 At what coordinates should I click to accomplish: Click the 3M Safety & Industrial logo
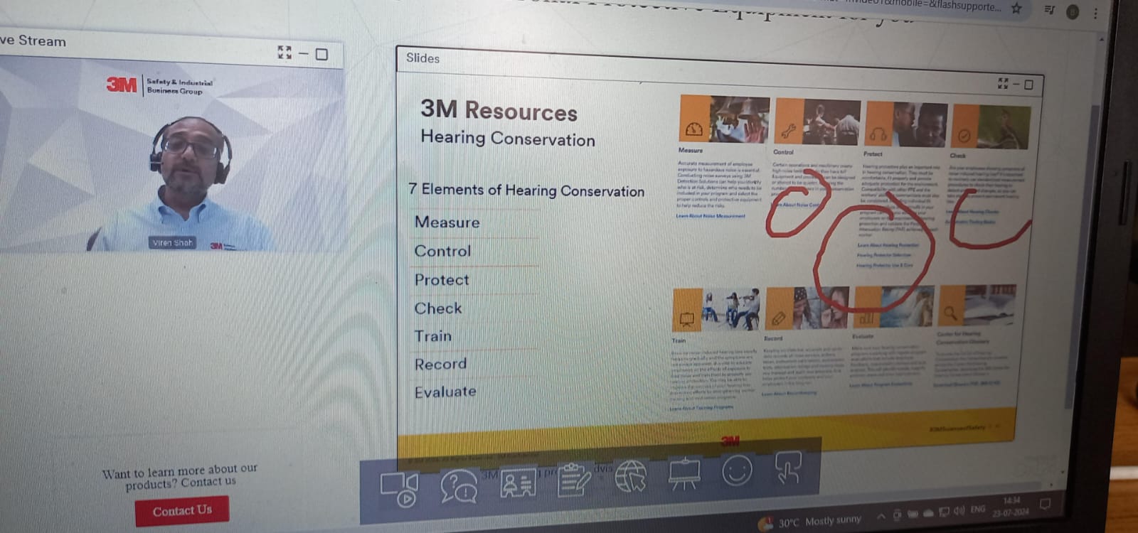point(159,85)
